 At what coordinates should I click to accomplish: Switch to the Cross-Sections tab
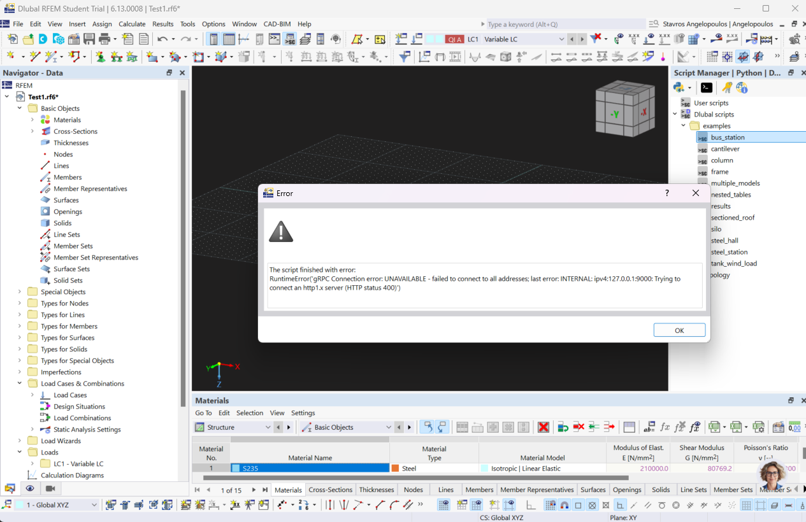pos(330,490)
